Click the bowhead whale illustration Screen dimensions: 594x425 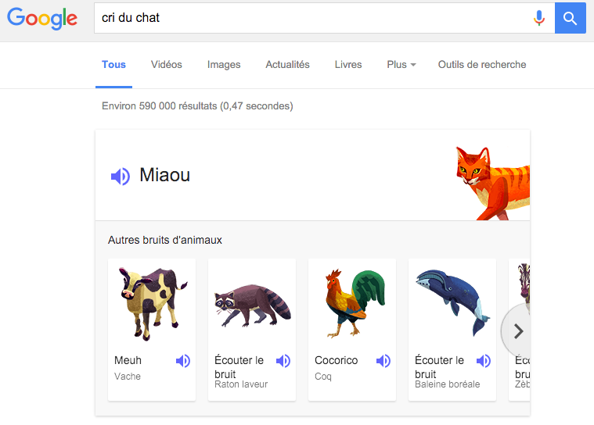[x=453, y=302]
